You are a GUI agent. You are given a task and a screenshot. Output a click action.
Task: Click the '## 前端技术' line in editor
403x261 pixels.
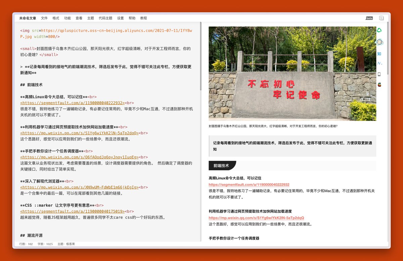[x=32, y=85]
